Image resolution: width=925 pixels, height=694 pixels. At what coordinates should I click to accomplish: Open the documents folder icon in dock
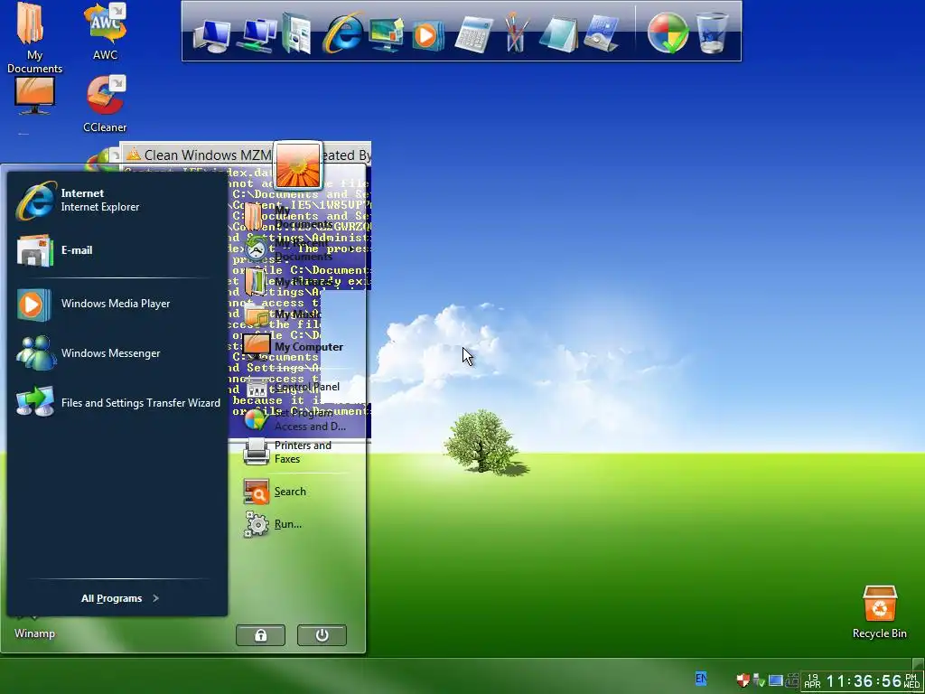click(x=296, y=34)
